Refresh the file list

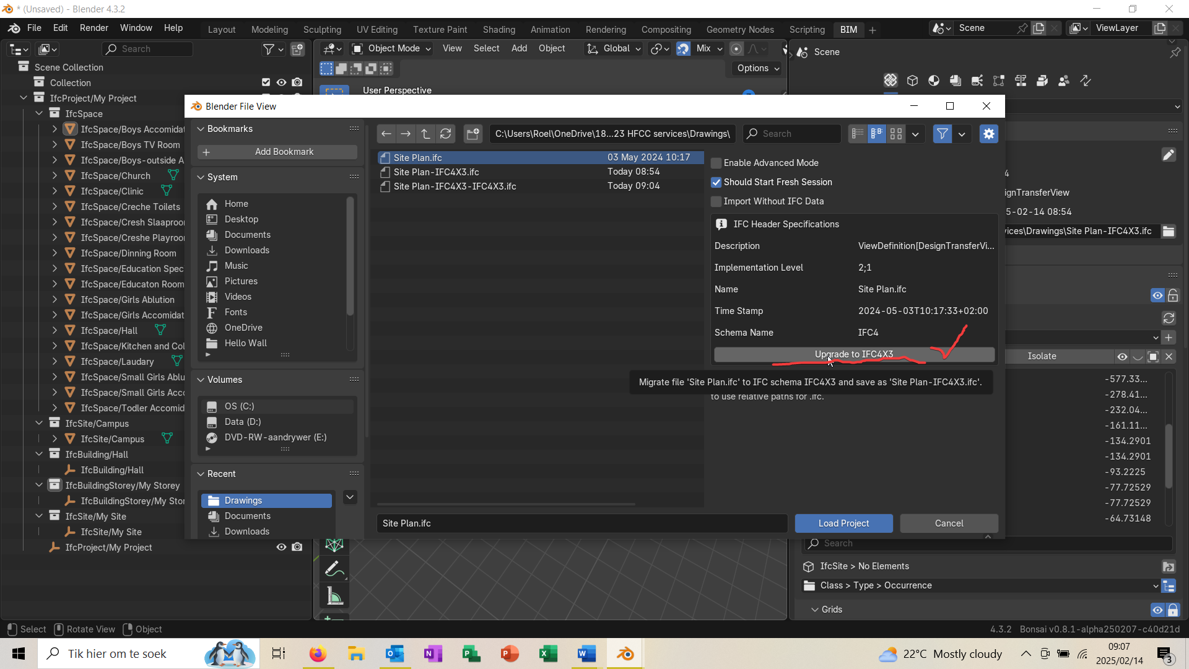click(x=446, y=134)
